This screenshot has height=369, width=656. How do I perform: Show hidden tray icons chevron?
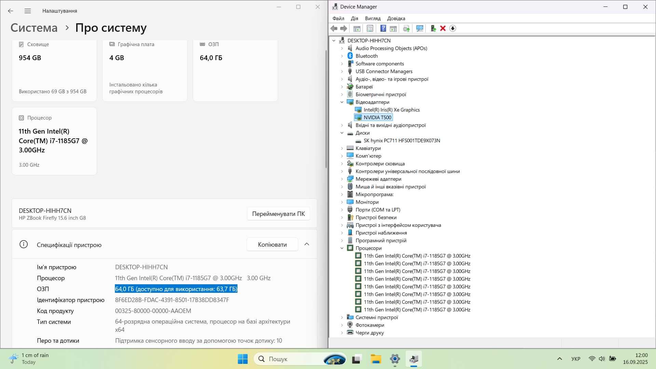(x=560, y=359)
